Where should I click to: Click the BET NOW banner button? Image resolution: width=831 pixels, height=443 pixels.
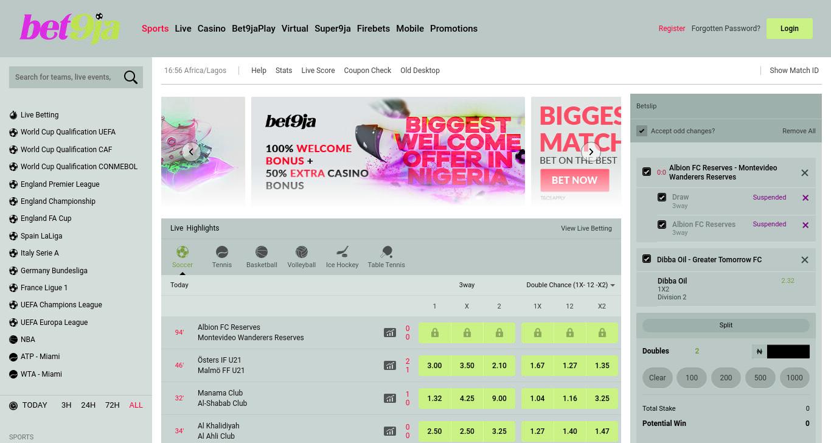tap(575, 180)
